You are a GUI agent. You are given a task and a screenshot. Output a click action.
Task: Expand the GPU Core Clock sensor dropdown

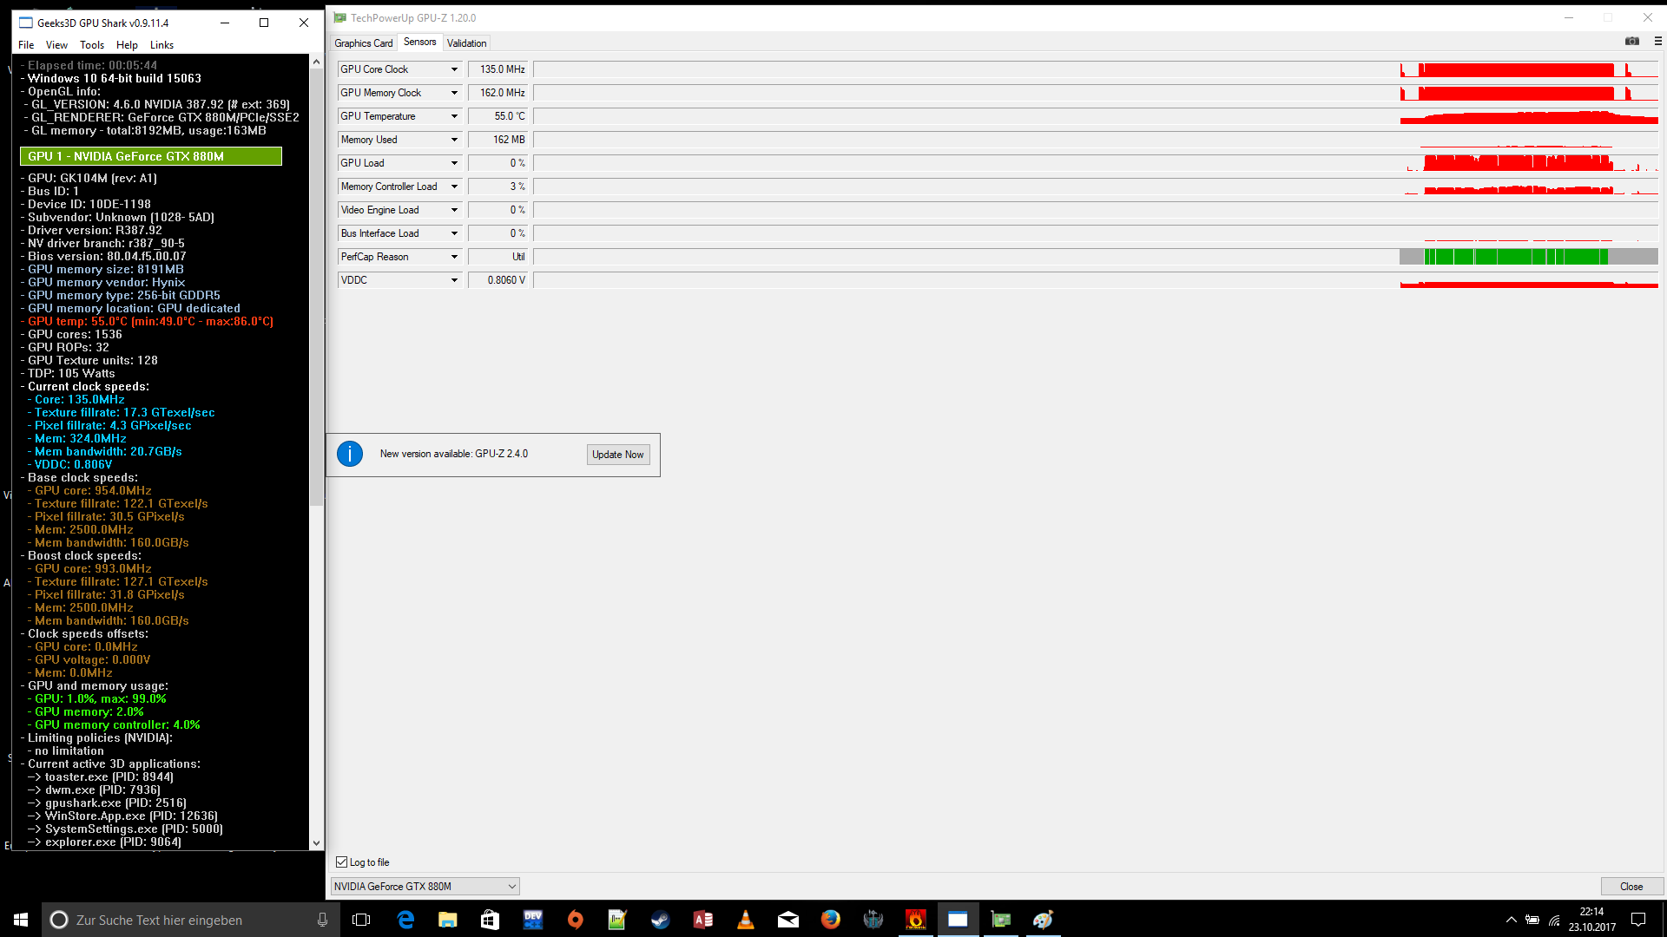pyautogui.click(x=454, y=69)
